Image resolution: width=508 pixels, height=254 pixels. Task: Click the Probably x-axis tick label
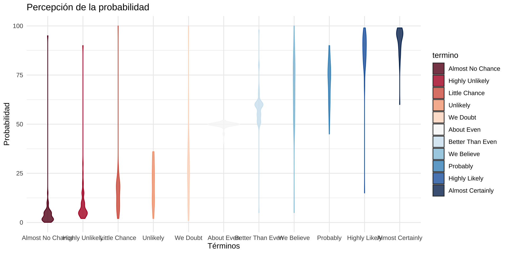coord(329,238)
